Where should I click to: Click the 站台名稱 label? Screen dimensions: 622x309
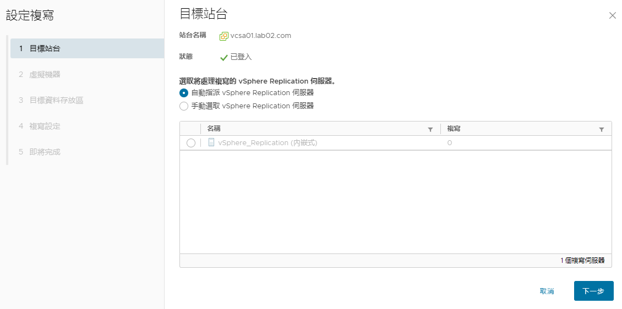tap(193, 35)
